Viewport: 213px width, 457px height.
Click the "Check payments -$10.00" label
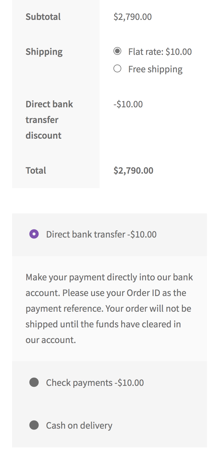95,383
